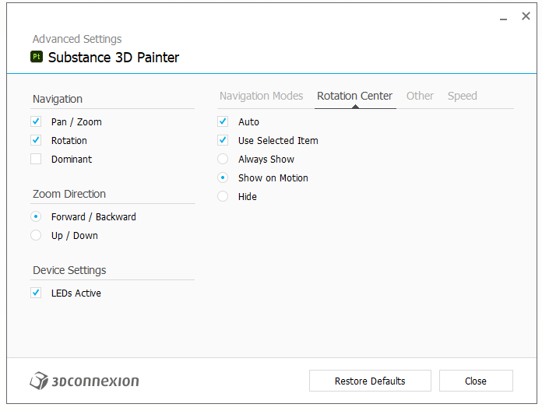Close the Advanced Settings window
542x411 pixels.
(x=526, y=16)
